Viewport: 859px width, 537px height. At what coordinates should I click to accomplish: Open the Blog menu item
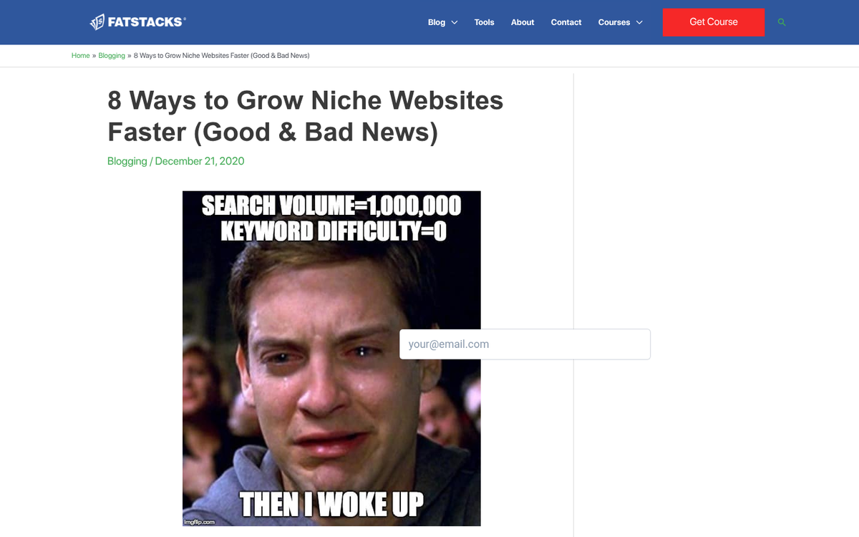point(436,22)
